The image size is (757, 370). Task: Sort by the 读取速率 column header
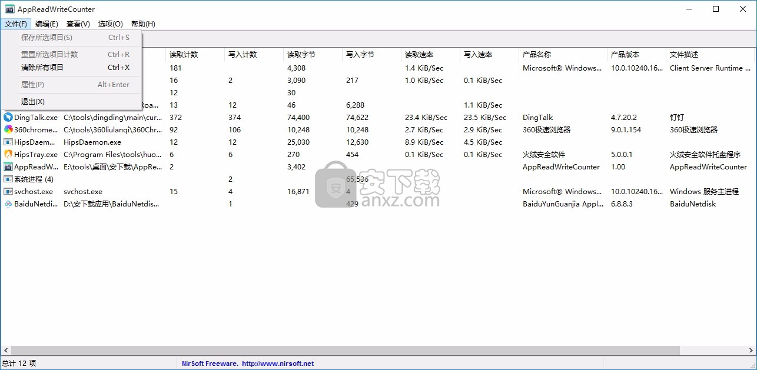coord(430,55)
